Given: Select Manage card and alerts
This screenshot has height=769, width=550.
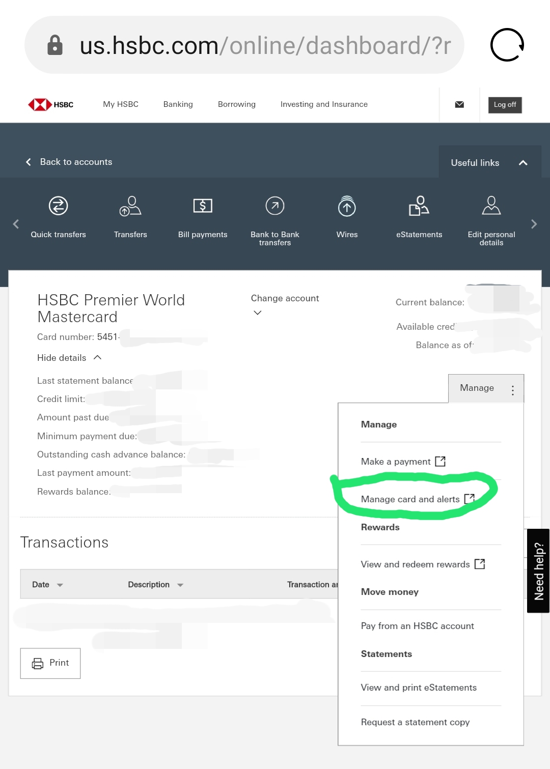Looking at the screenshot, I should tap(410, 499).
